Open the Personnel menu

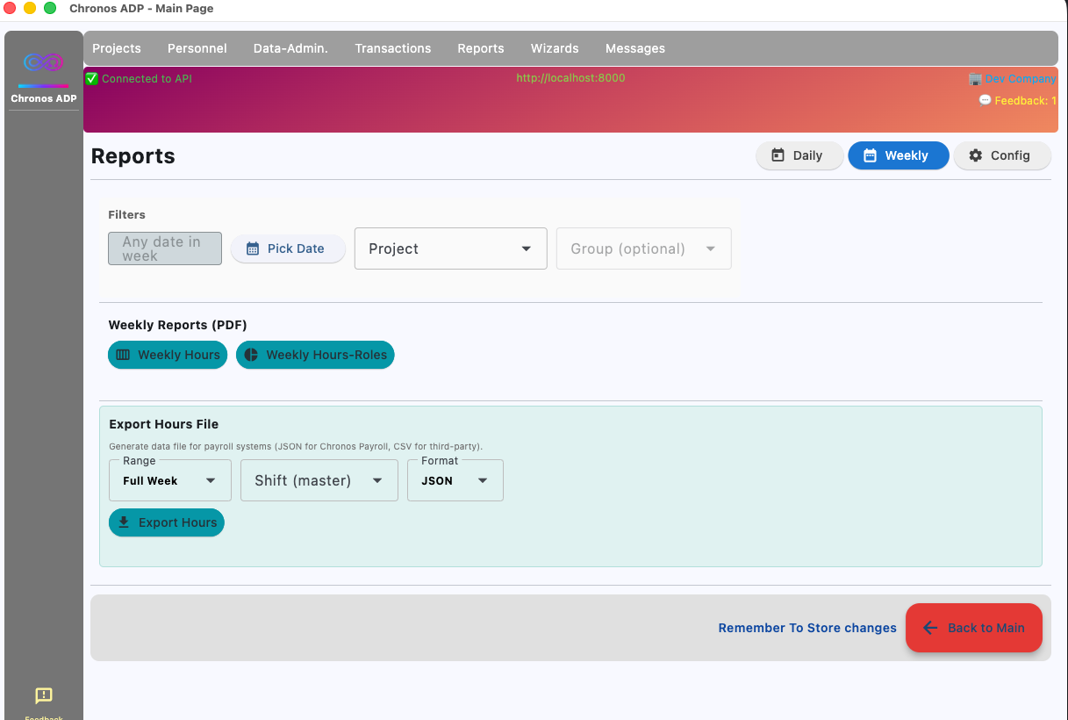(x=197, y=48)
